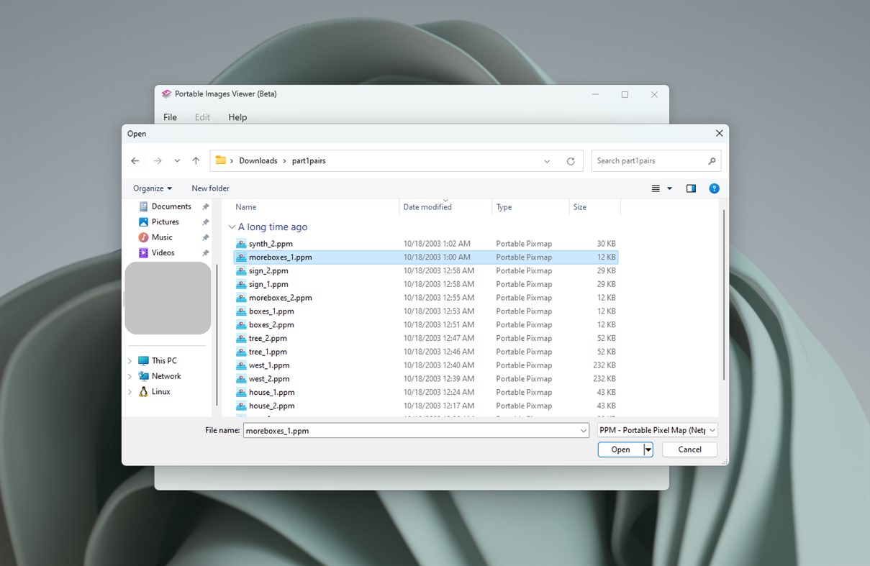This screenshot has height=566, width=870.
Task: Unpin Documents using its pin icon
Action: (205, 207)
